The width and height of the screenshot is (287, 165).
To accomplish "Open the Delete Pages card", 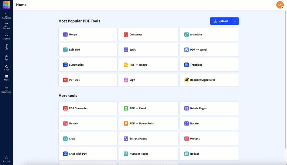I will 209,108.
